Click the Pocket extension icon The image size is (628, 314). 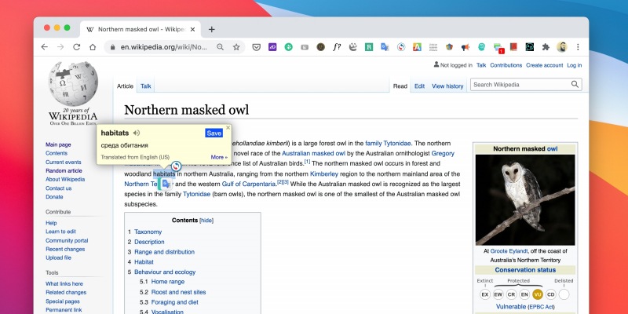257,47
